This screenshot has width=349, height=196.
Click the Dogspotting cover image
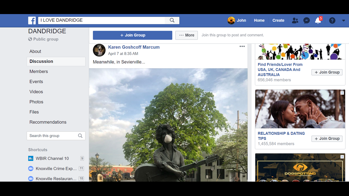(300, 168)
